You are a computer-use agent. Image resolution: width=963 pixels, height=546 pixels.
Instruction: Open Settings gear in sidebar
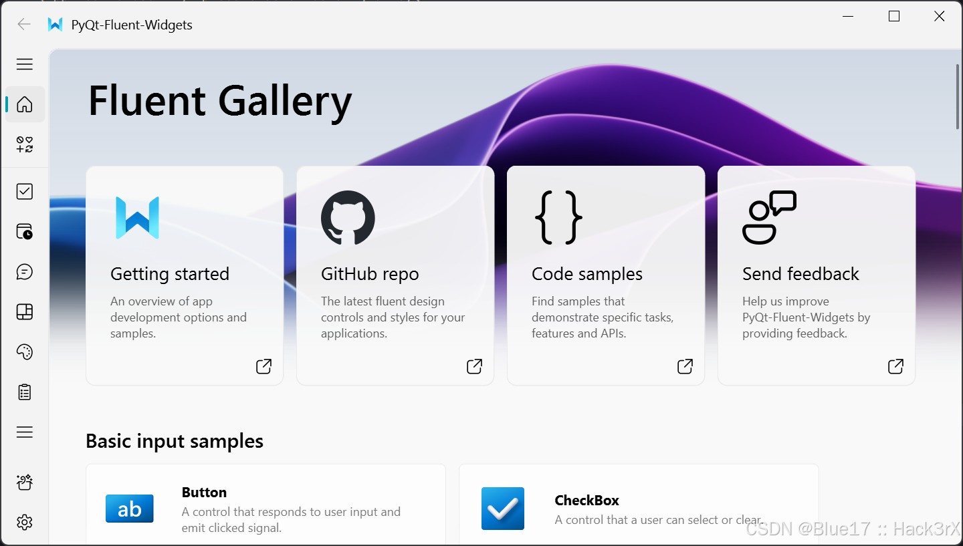[x=25, y=522]
